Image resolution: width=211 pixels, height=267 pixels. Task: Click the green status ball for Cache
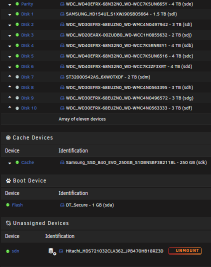[17, 162]
